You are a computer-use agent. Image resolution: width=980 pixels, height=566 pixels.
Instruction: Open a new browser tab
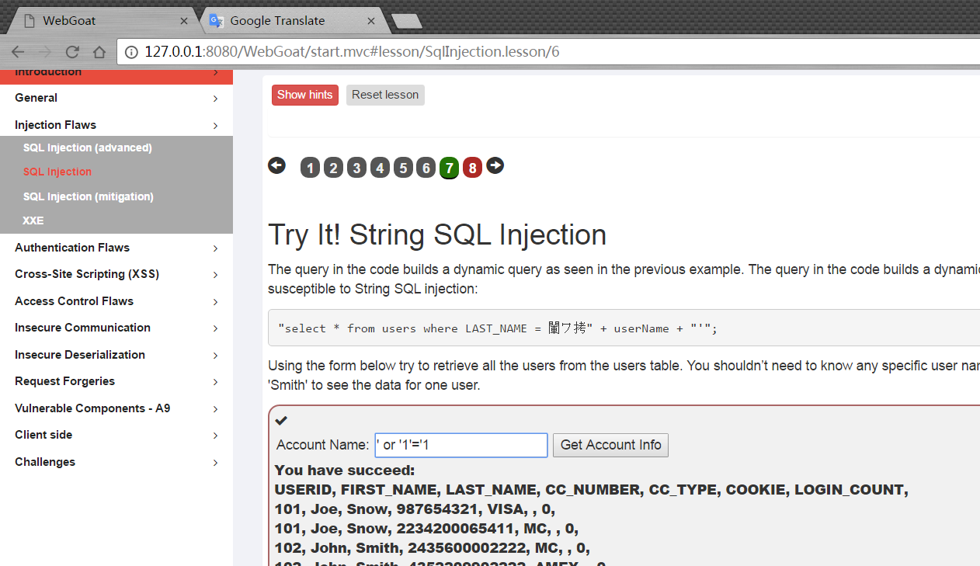coord(407,21)
